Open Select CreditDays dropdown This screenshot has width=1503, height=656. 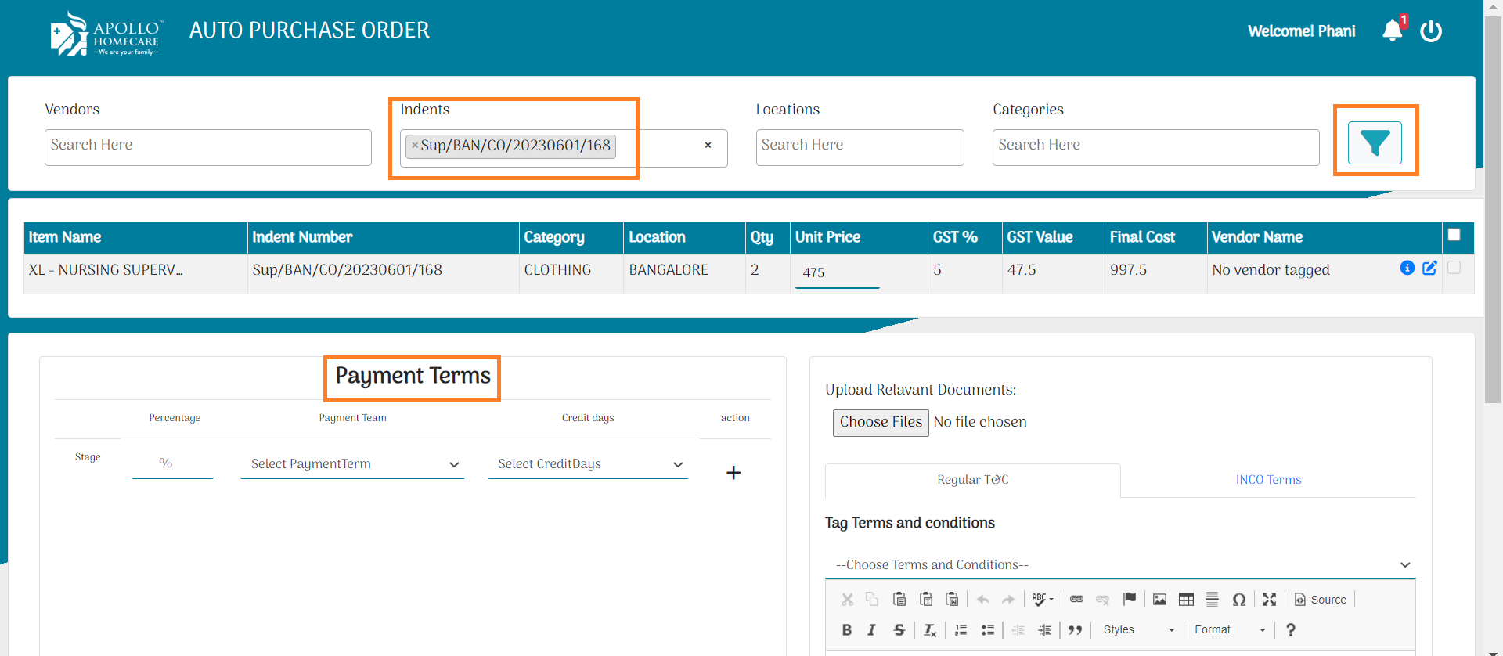point(588,464)
